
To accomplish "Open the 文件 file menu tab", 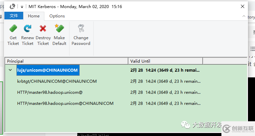I will pos(14,16).
